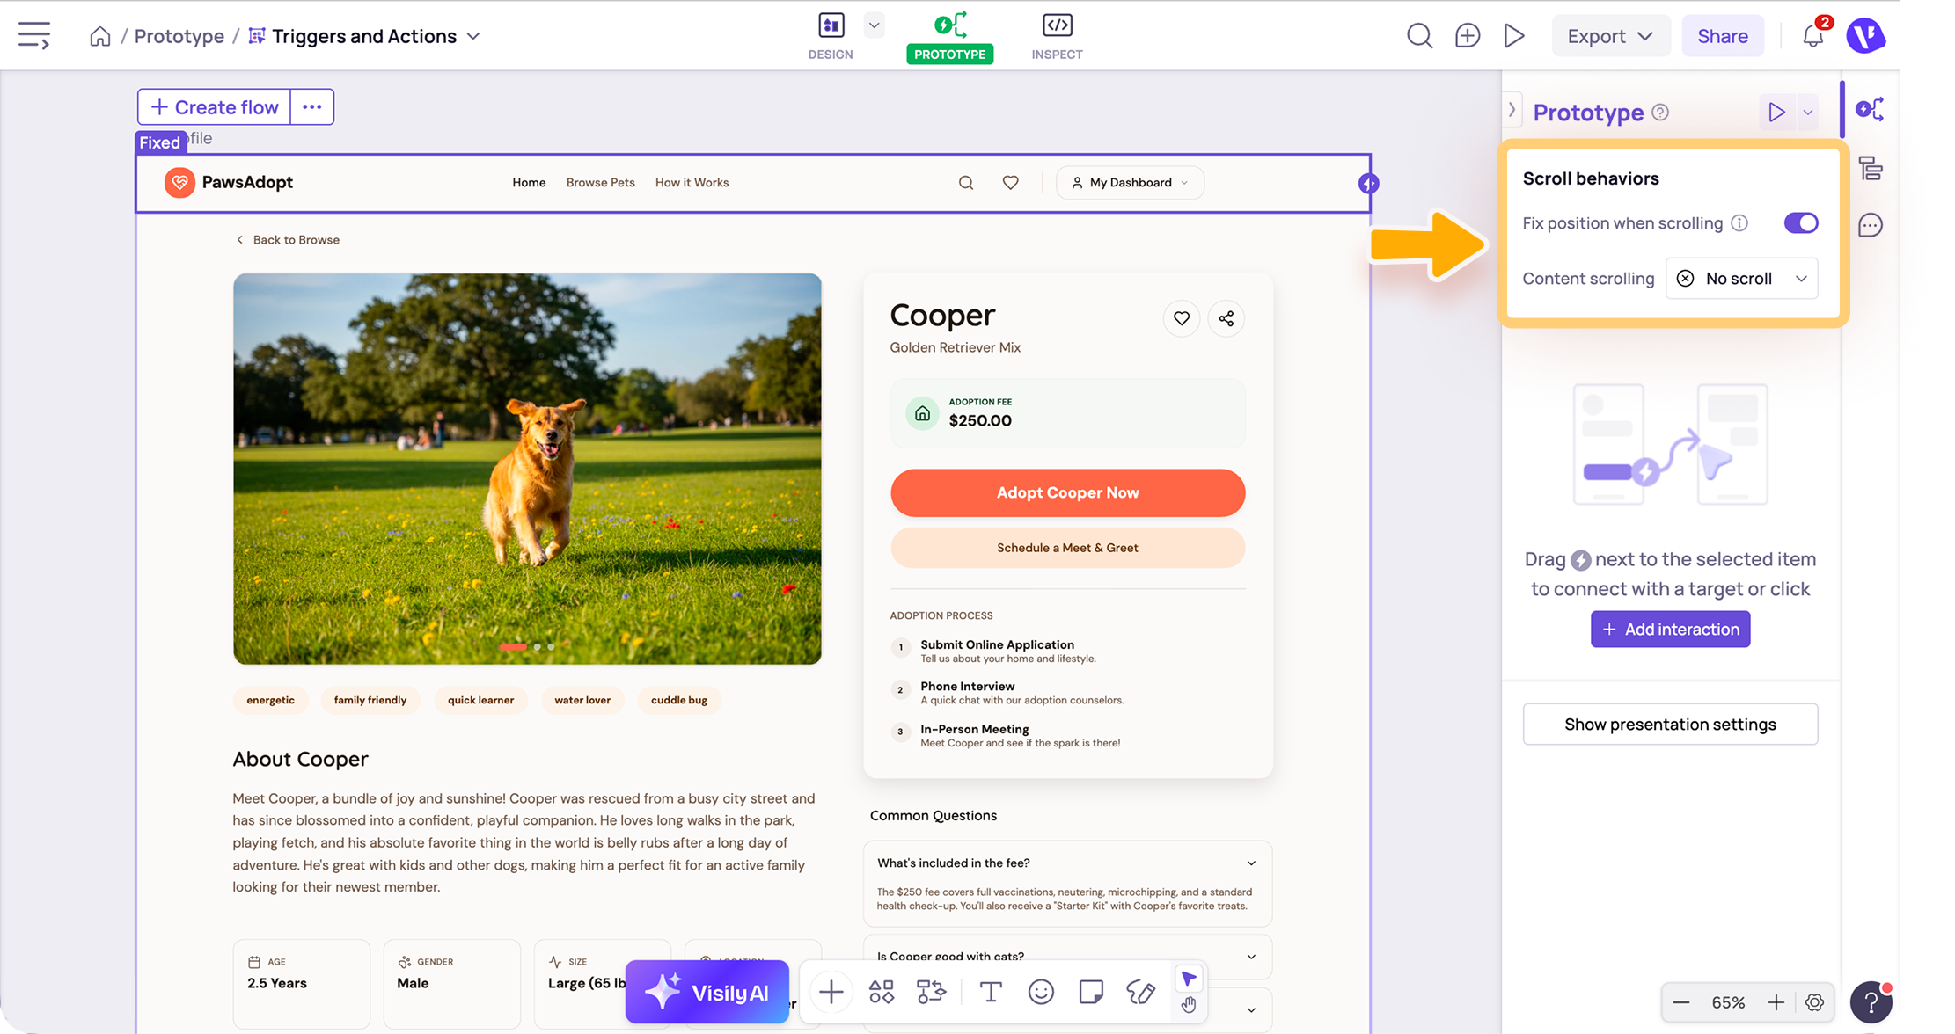Open notifications bell

(1813, 35)
